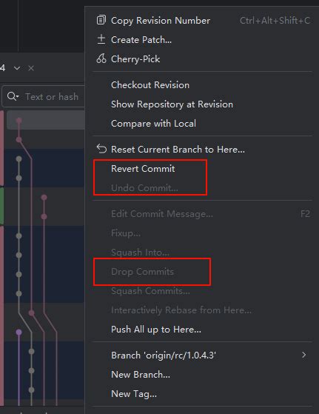Click the magnifier search icon in the log filter
Viewport: 319px width, 414px height.
tap(13, 96)
